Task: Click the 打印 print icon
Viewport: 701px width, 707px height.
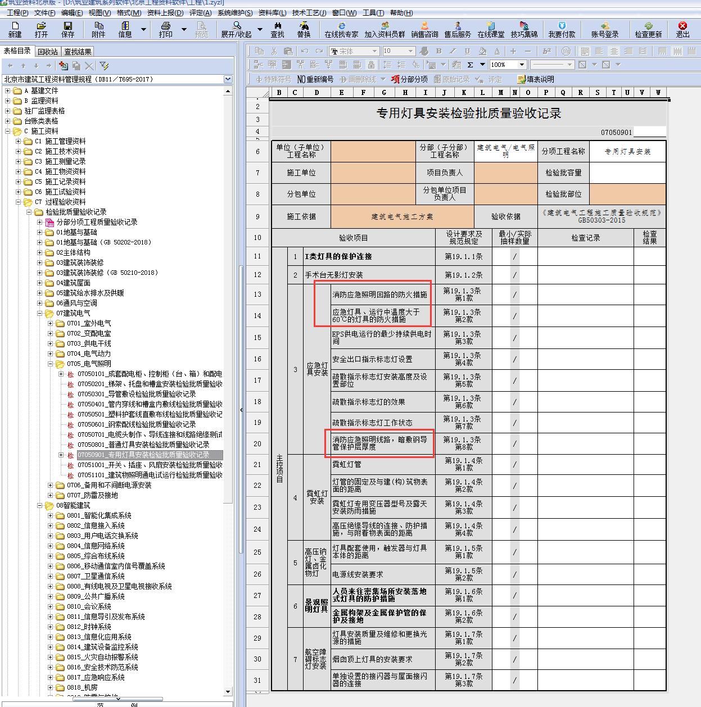Action: click(166, 30)
